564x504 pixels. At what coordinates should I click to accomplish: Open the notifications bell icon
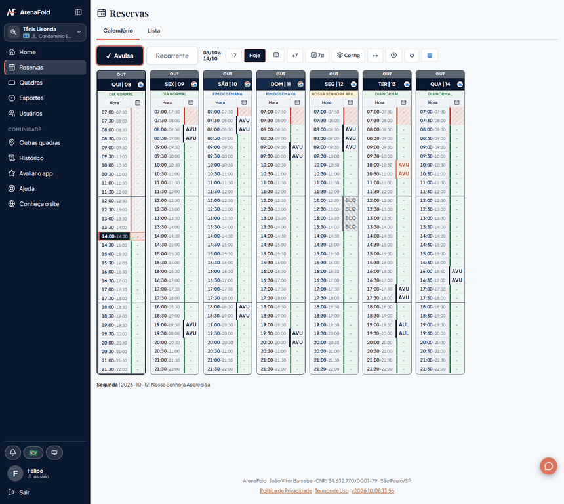pos(13,453)
